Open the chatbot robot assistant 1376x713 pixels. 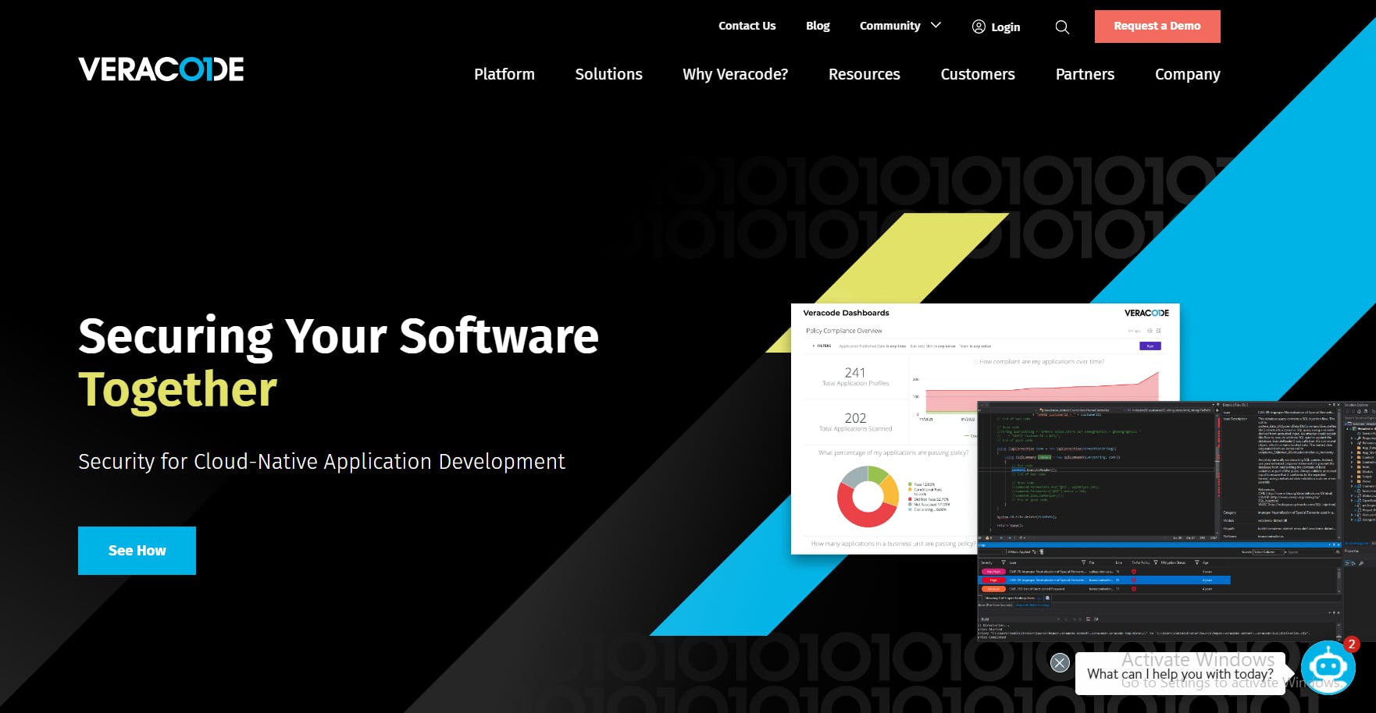coord(1328,667)
